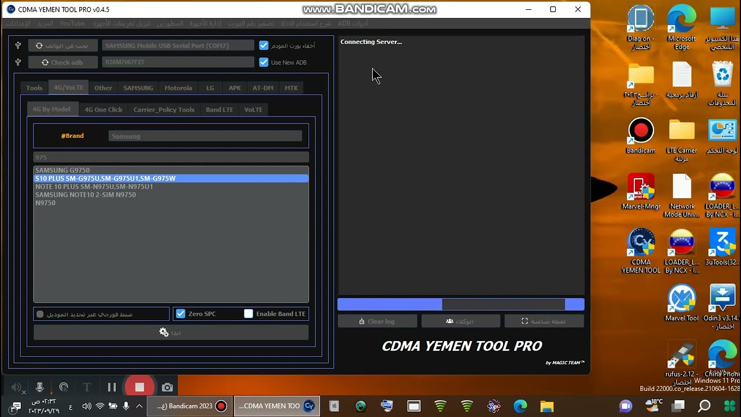Screen dimensions: 741x417
Task: Open the Recycle Bin desktop icon
Action: click(722, 84)
